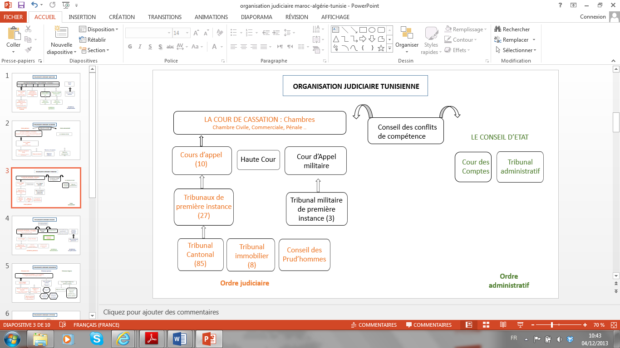The height and width of the screenshot is (348, 620).
Task: Open the Sélectionner dropdown
Action: click(x=515, y=50)
